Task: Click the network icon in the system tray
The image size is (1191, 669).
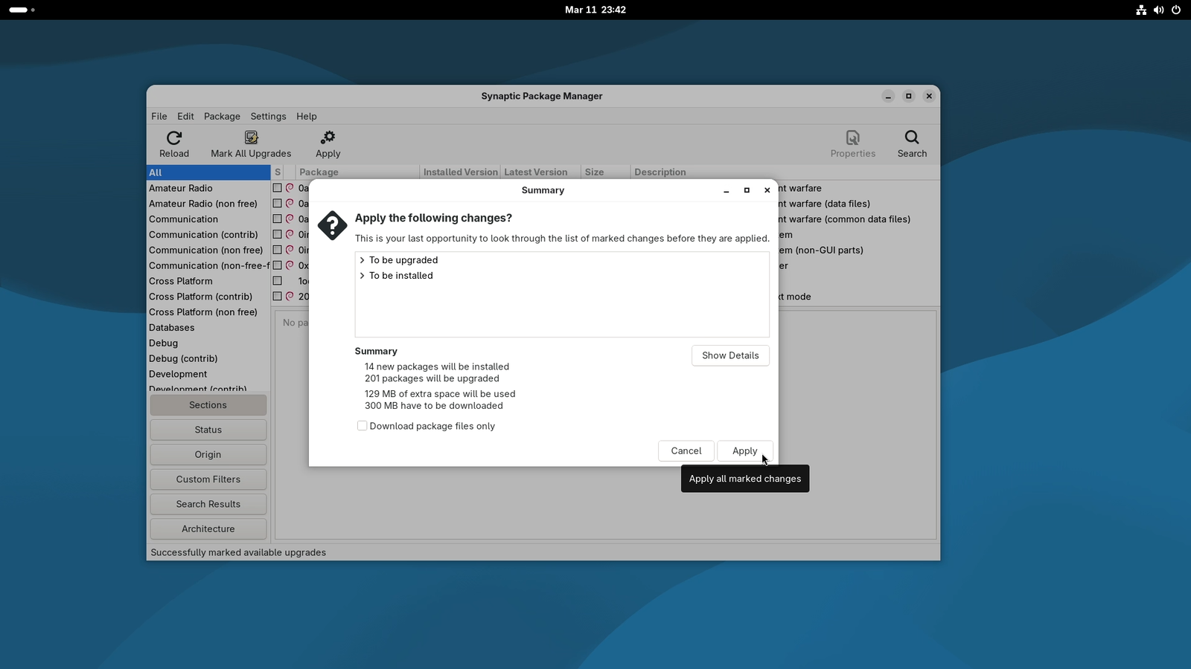Action: click(x=1141, y=10)
